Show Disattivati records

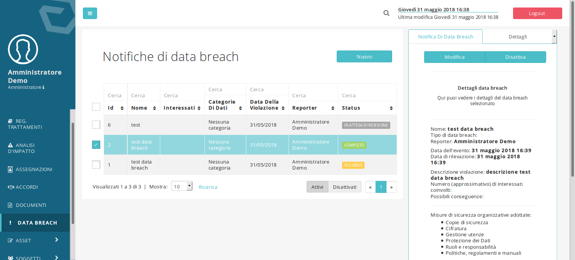click(345, 187)
